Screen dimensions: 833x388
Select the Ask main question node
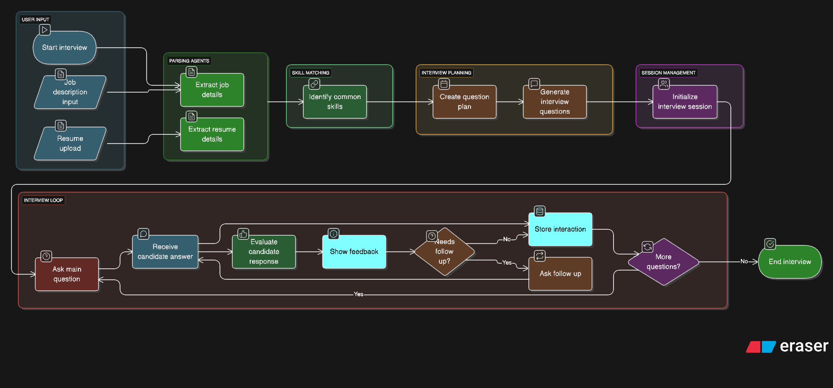(67, 274)
